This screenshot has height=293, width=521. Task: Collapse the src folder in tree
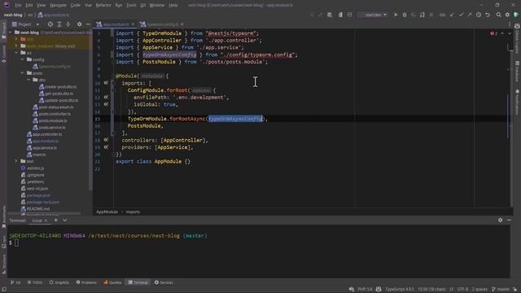click(16, 52)
